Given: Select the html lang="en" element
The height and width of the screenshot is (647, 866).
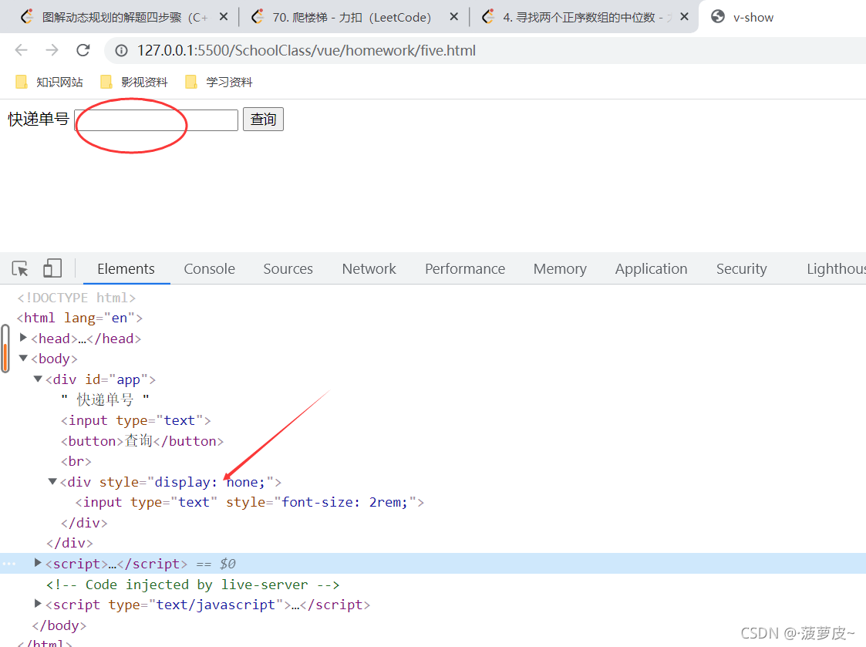Looking at the screenshot, I should [79, 318].
